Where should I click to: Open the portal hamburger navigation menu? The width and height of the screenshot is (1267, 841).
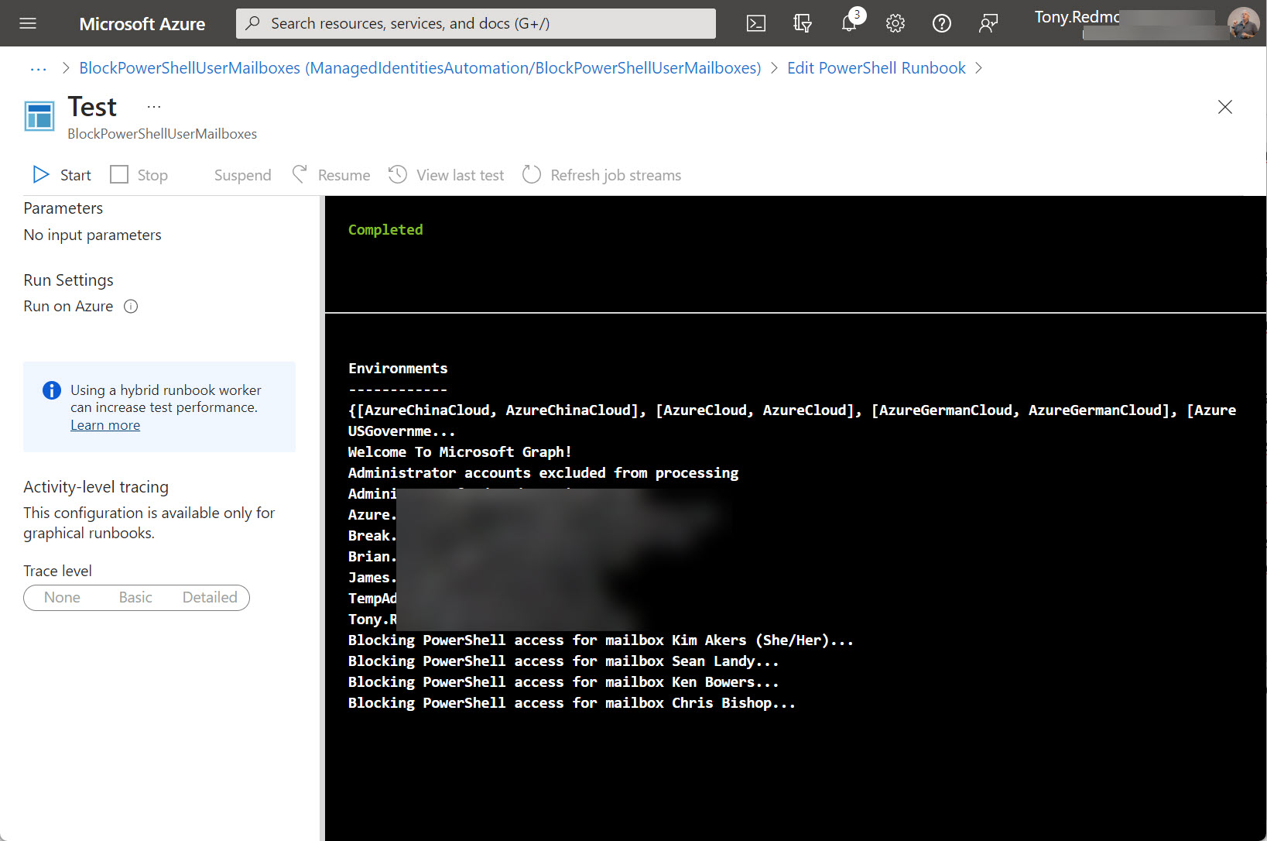pyautogui.click(x=27, y=23)
